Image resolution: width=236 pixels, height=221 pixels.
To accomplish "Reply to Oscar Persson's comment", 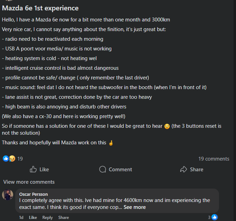I will pyautogui.click(x=47, y=218).
